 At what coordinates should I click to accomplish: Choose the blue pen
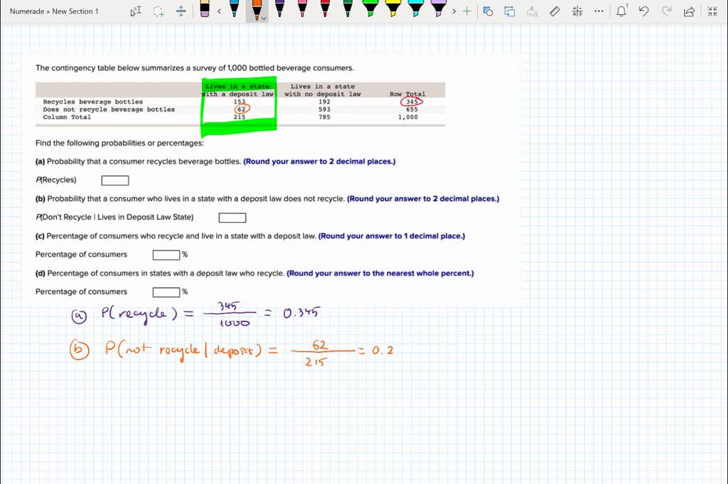(x=233, y=11)
